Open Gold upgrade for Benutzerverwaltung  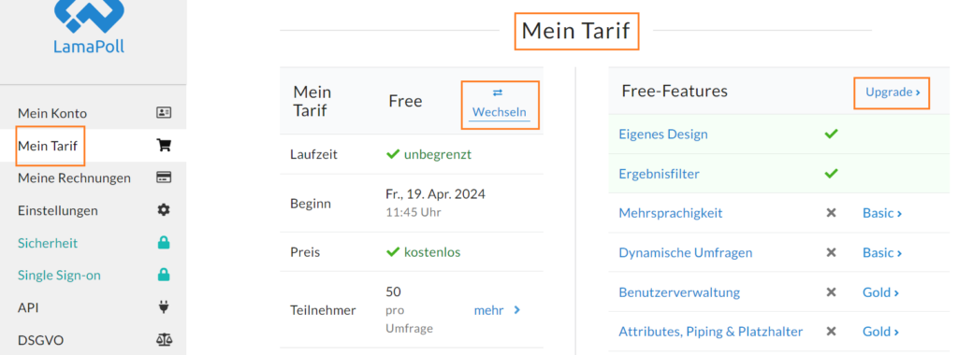(880, 292)
